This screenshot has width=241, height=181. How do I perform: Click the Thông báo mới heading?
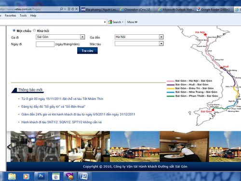(30, 90)
